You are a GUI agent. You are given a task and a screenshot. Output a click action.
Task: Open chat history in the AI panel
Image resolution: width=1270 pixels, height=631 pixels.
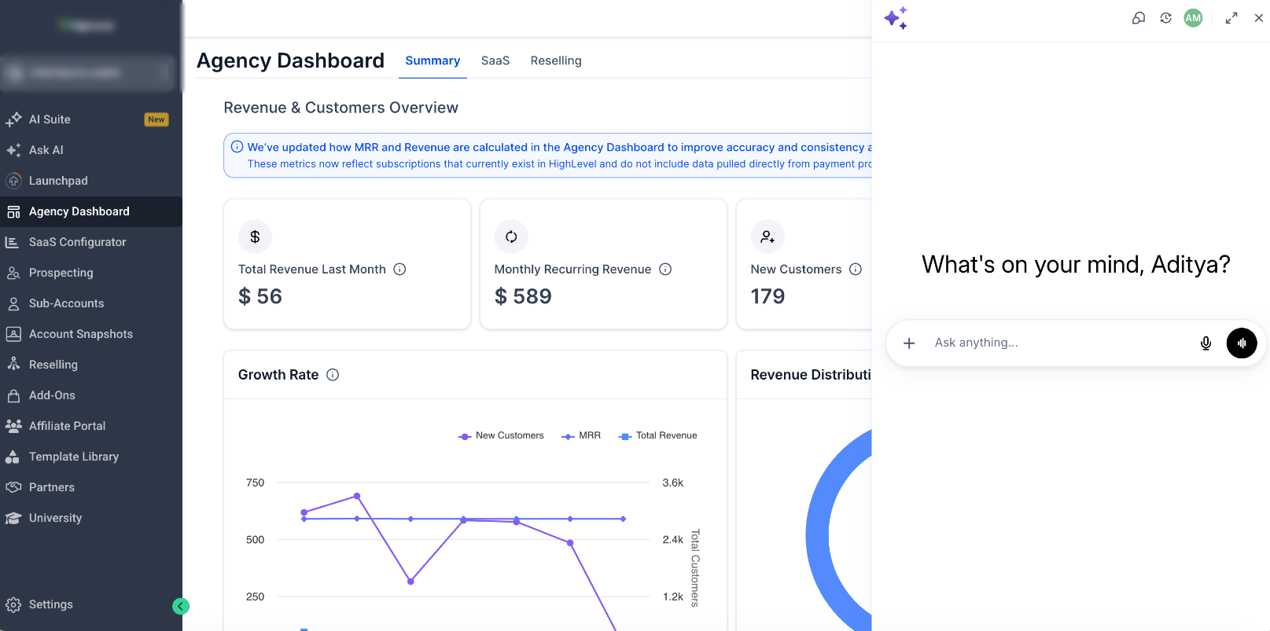(1166, 18)
